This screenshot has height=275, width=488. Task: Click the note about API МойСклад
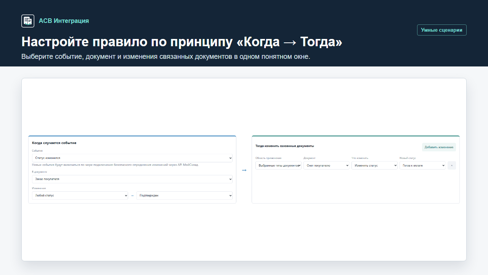(x=115, y=165)
